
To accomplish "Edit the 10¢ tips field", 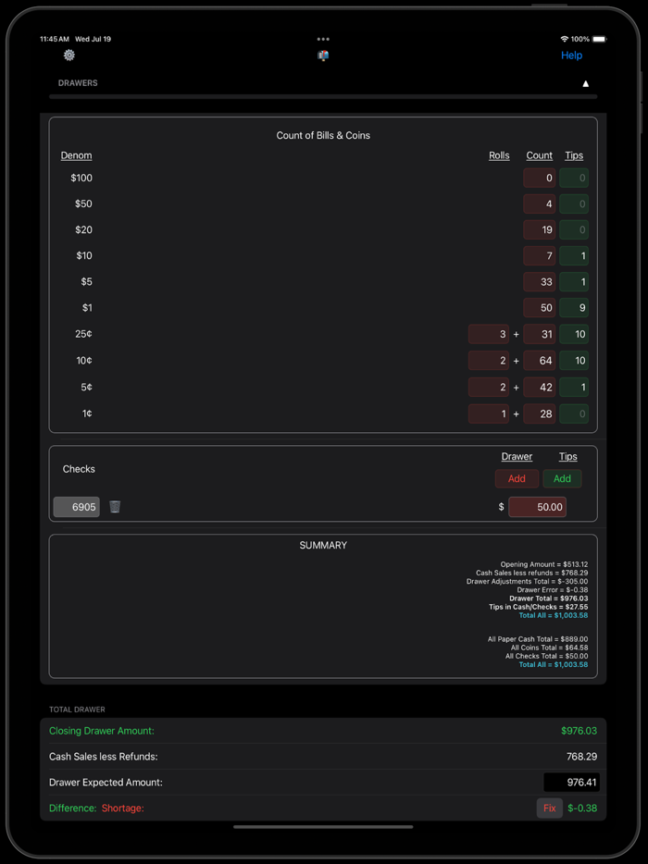I will point(574,361).
